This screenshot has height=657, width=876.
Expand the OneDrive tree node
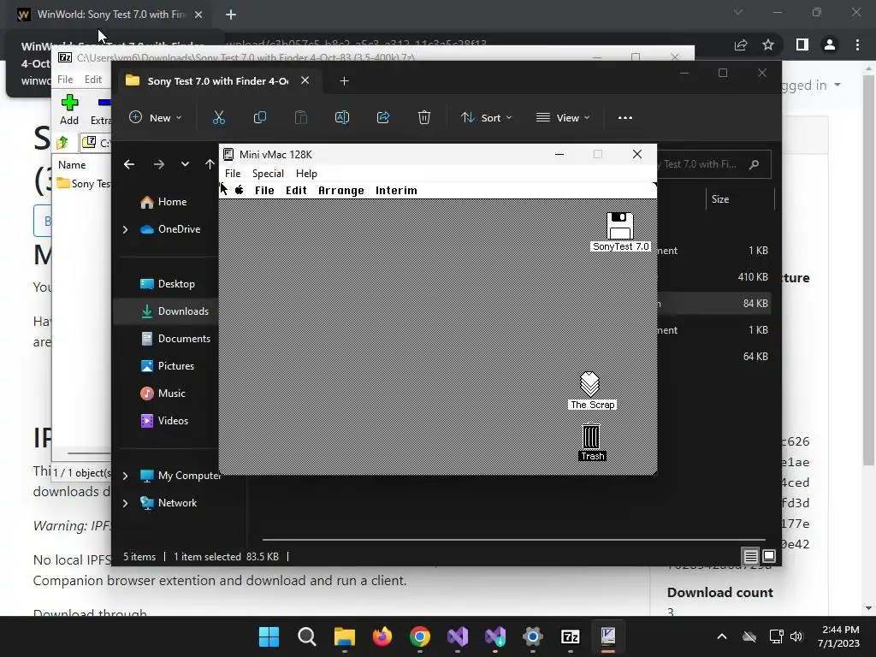click(x=125, y=229)
